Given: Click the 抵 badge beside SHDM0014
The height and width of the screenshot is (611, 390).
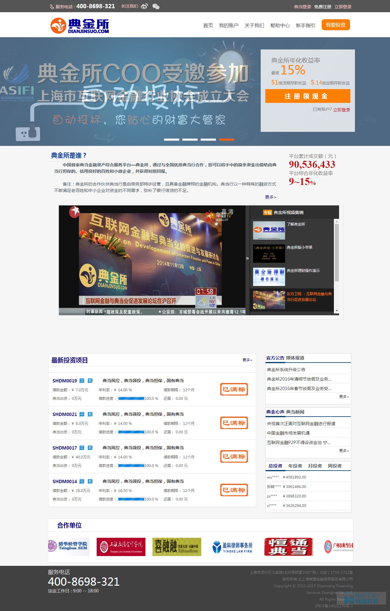Looking at the screenshot, I should pyautogui.click(x=90, y=481).
